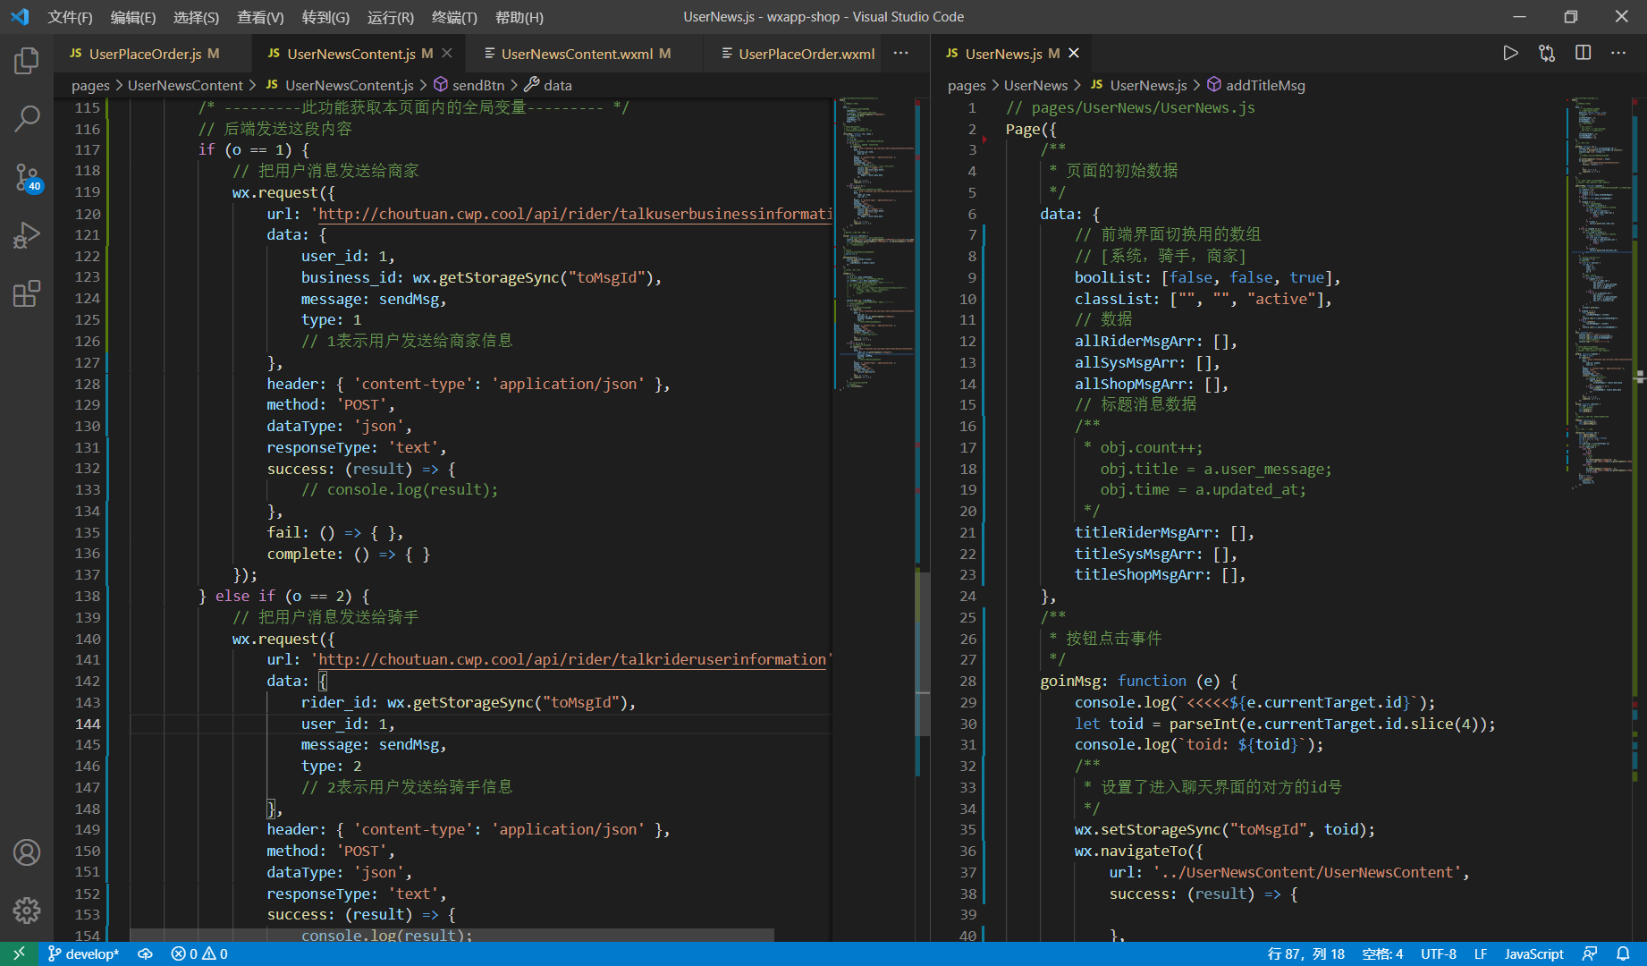This screenshot has width=1647, height=966.
Task: Open the Search view in the activity bar
Action: point(27,118)
